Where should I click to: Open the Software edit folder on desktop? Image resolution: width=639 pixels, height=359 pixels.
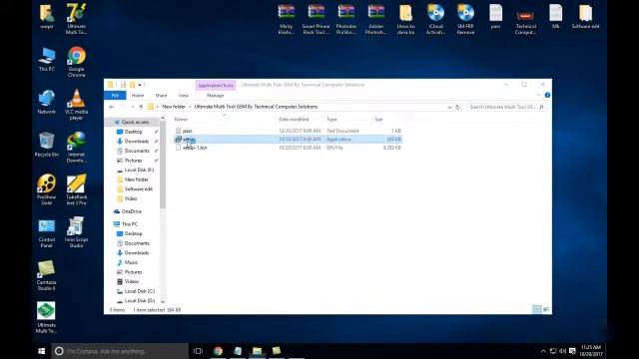click(585, 17)
